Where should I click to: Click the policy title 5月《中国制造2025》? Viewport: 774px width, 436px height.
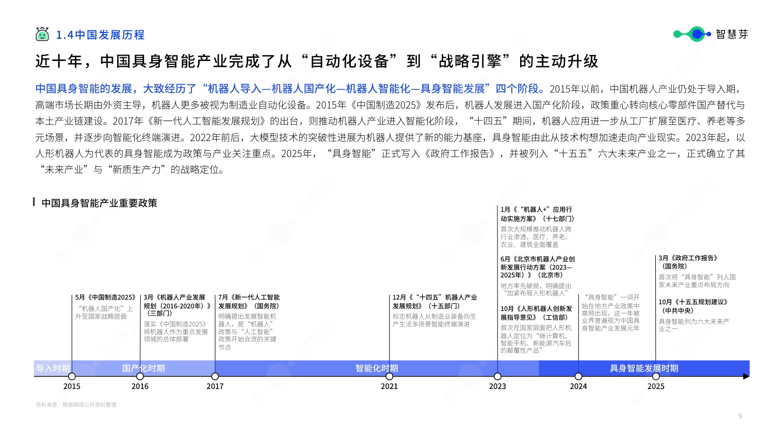tap(106, 298)
